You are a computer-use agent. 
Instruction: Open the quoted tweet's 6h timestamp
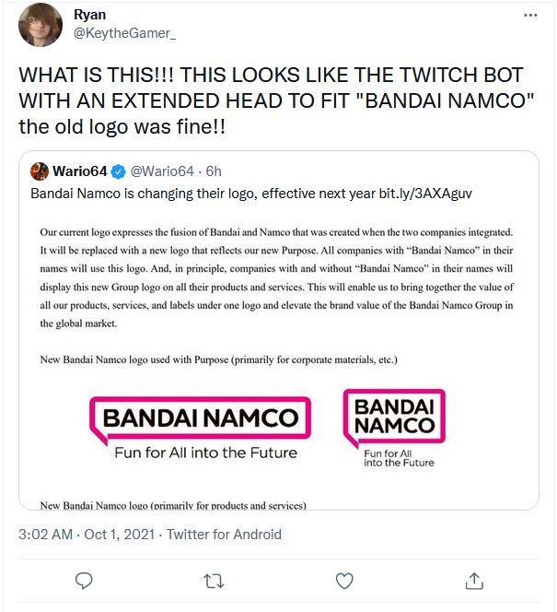coord(214,171)
